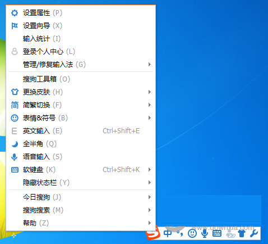Click the moon icon beside 全半角
268x244 pixels.
pyautogui.click(x=15, y=144)
